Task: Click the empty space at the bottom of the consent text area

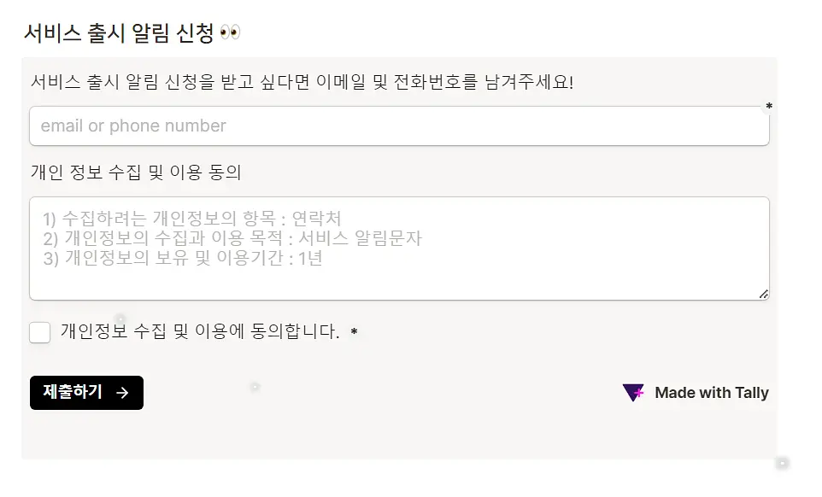Action: click(400, 284)
